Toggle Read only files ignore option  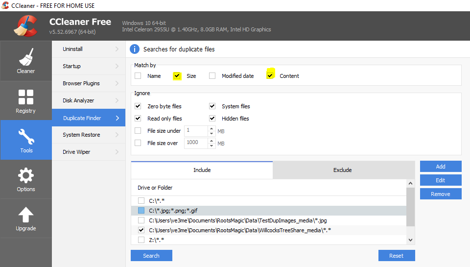click(138, 119)
